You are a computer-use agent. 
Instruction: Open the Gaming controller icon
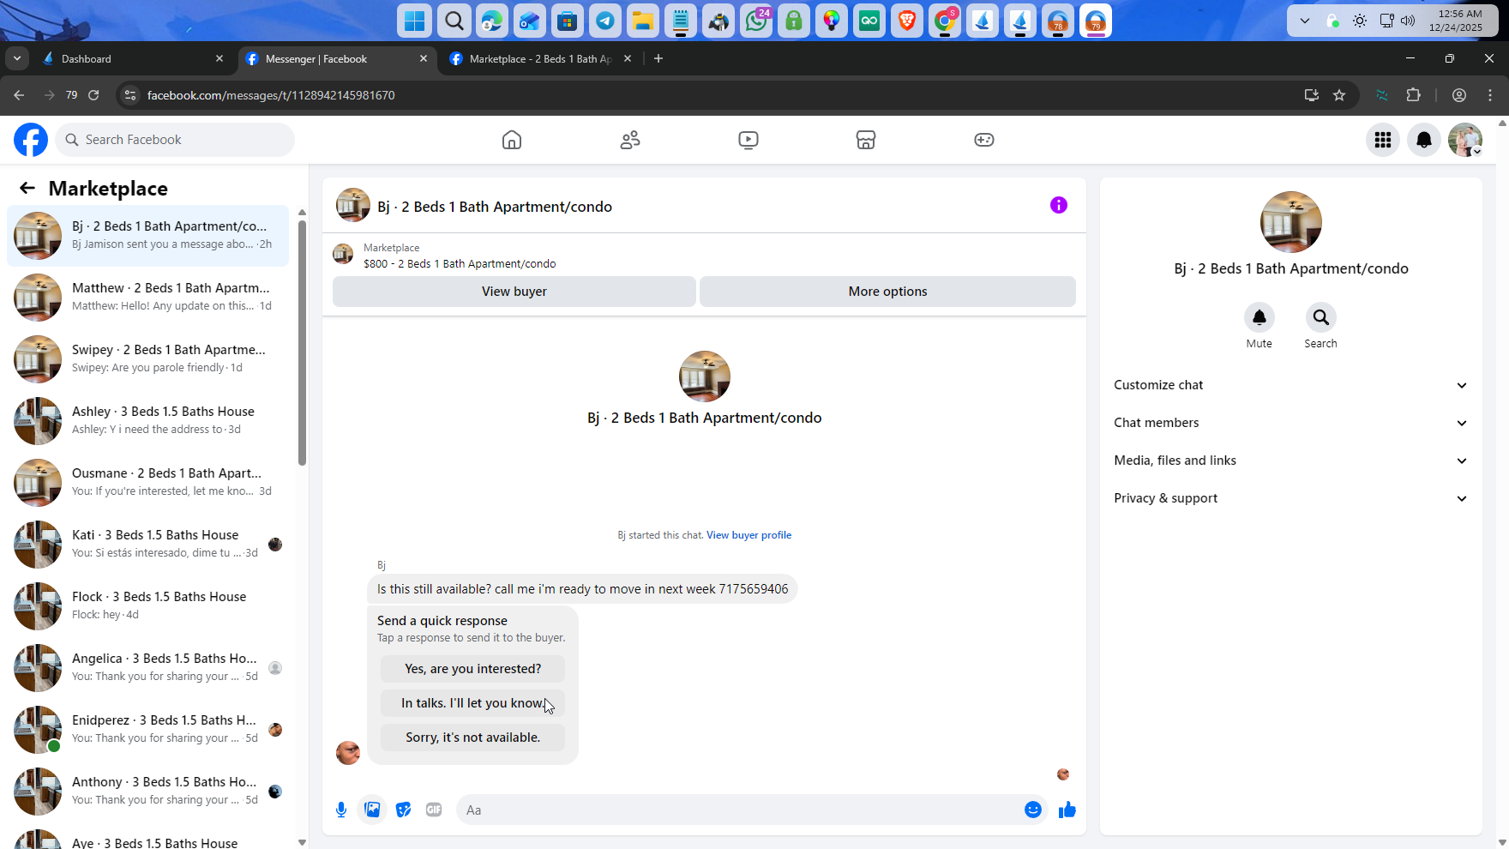coord(984,140)
